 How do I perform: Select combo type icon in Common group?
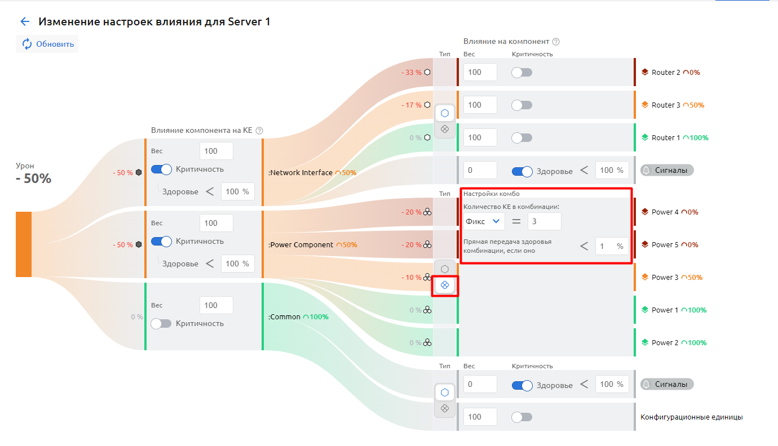pos(444,408)
